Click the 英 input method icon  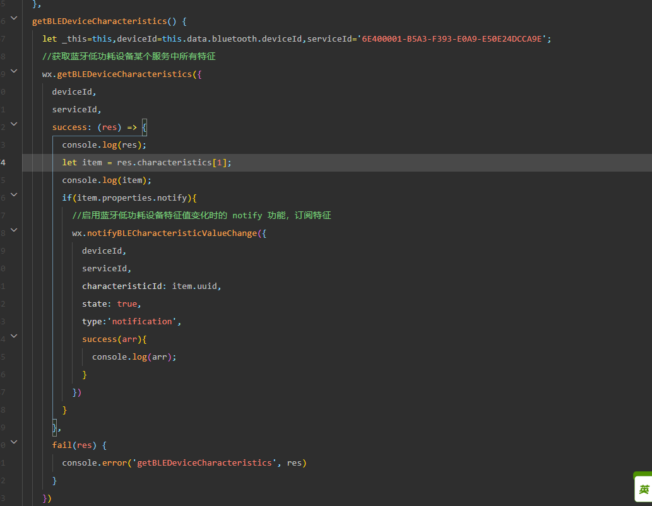click(x=643, y=489)
